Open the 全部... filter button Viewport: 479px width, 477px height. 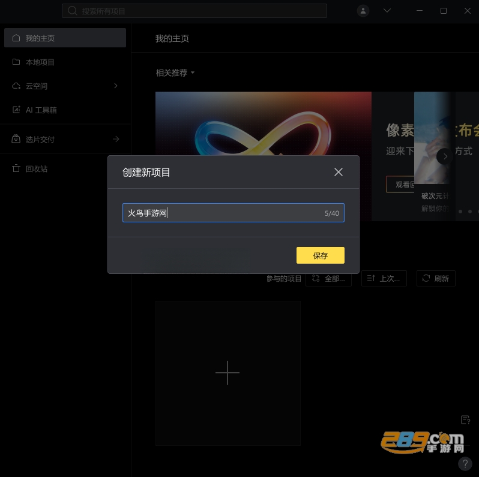(328, 278)
